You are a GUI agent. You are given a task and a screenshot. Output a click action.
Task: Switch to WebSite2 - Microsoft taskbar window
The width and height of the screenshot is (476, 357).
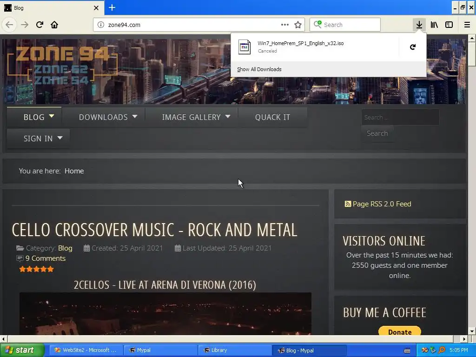(86, 350)
